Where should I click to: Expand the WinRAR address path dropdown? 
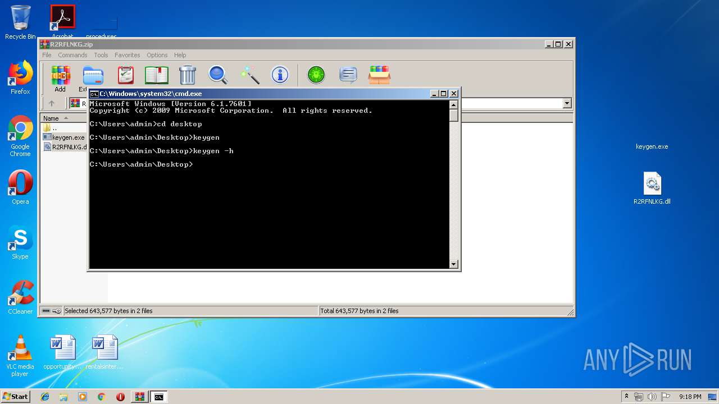pos(567,103)
